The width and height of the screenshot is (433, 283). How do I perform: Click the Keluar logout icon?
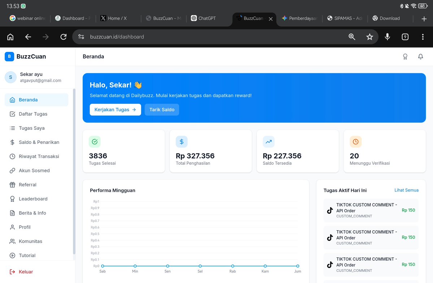click(x=12, y=272)
